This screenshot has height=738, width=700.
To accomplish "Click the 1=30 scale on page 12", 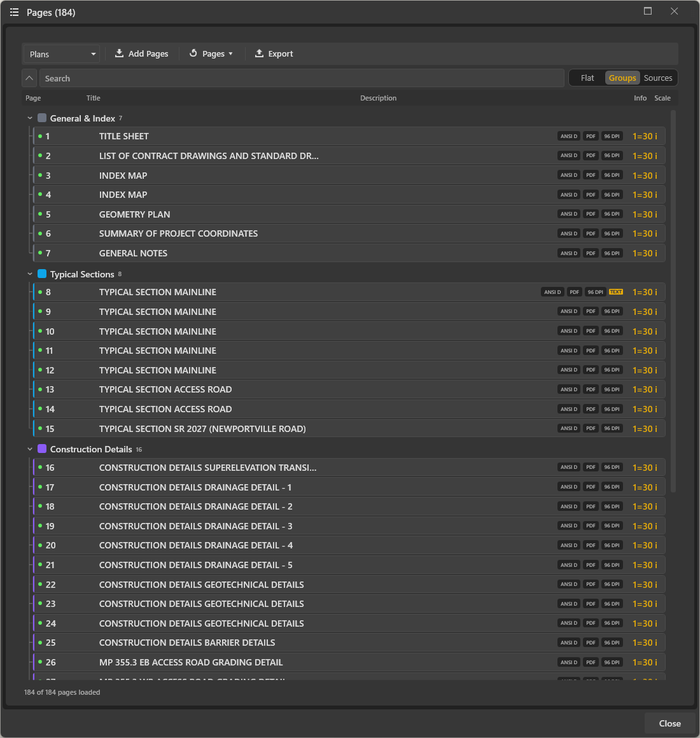I will click(x=645, y=370).
